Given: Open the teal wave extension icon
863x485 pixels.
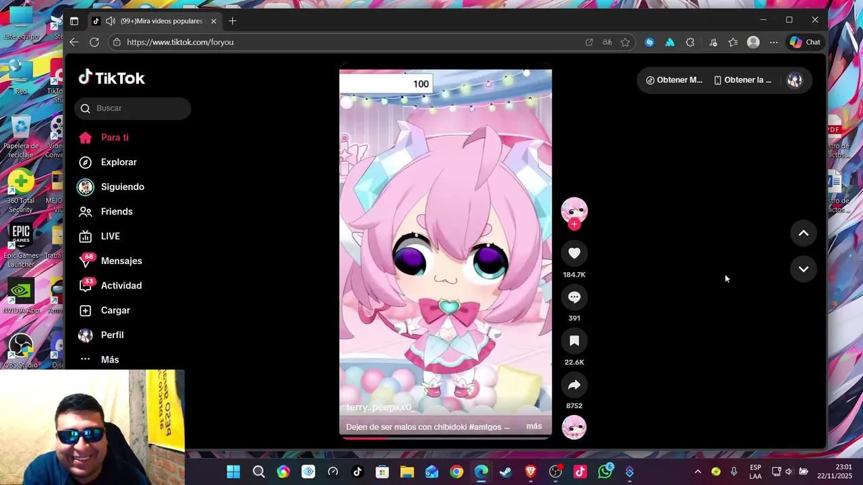Looking at the screenshot, I should tap(669, 42).
